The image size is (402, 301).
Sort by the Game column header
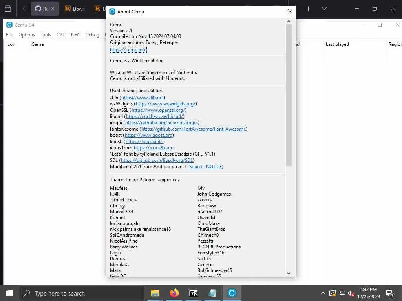37,44
